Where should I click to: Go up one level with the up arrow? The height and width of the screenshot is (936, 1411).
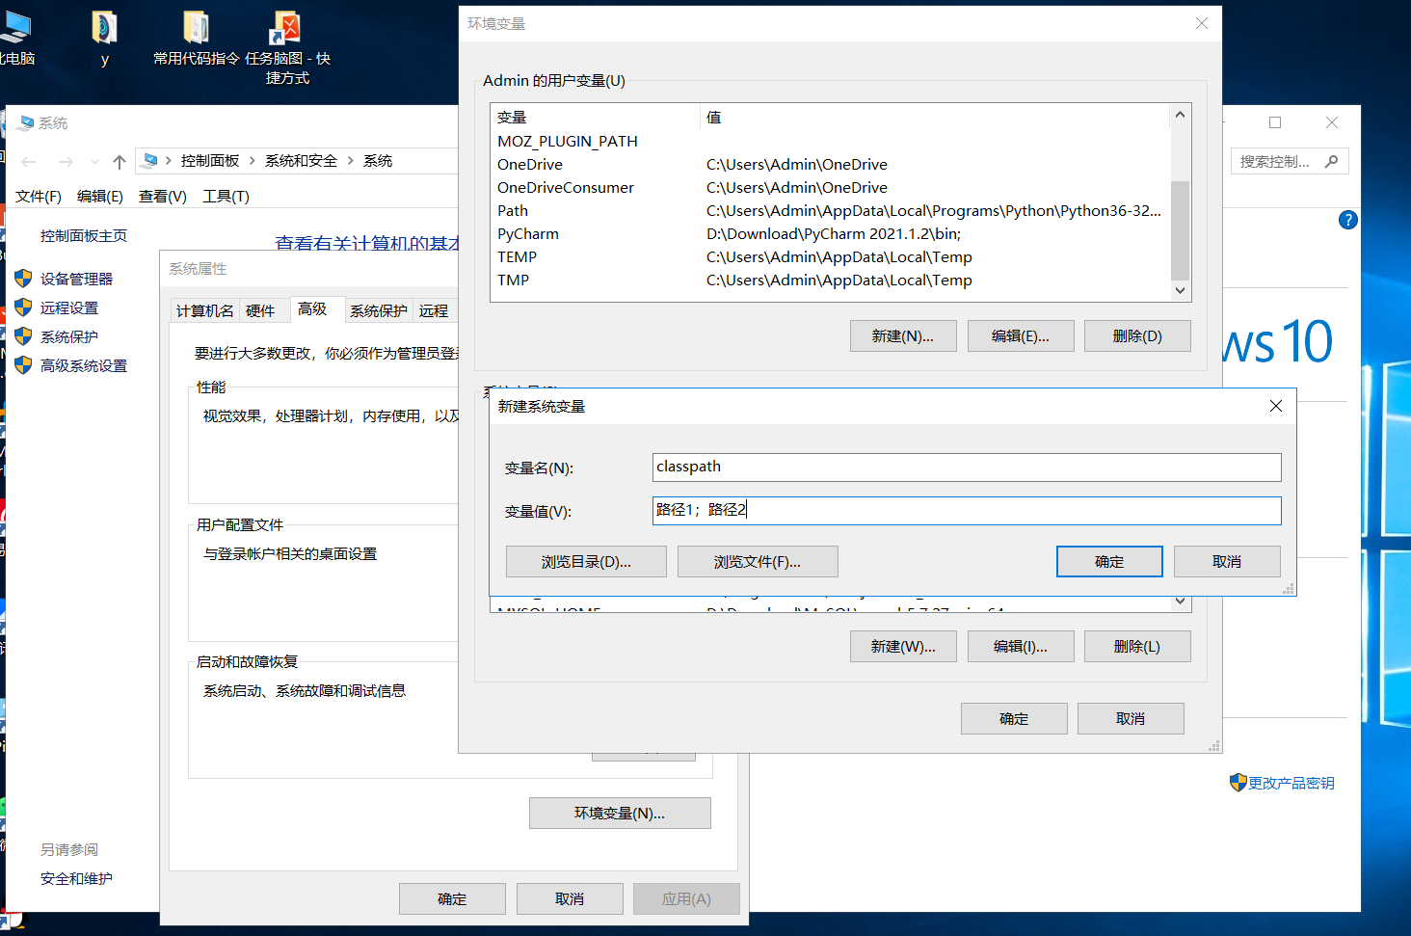[120, 161]
